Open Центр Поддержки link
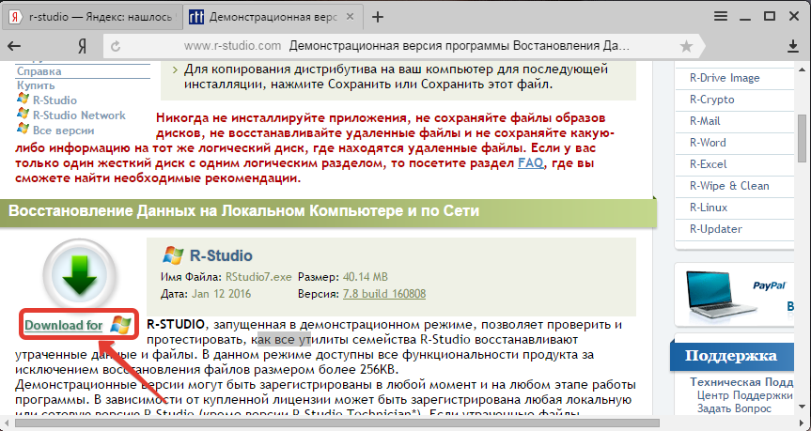This screenshot has width=811, height=431. (x=745, y=395)
